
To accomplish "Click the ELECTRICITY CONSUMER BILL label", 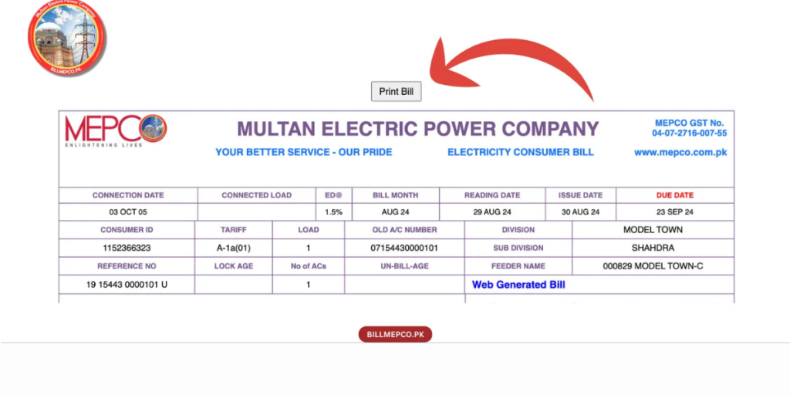I will click(x=521, y=152).
